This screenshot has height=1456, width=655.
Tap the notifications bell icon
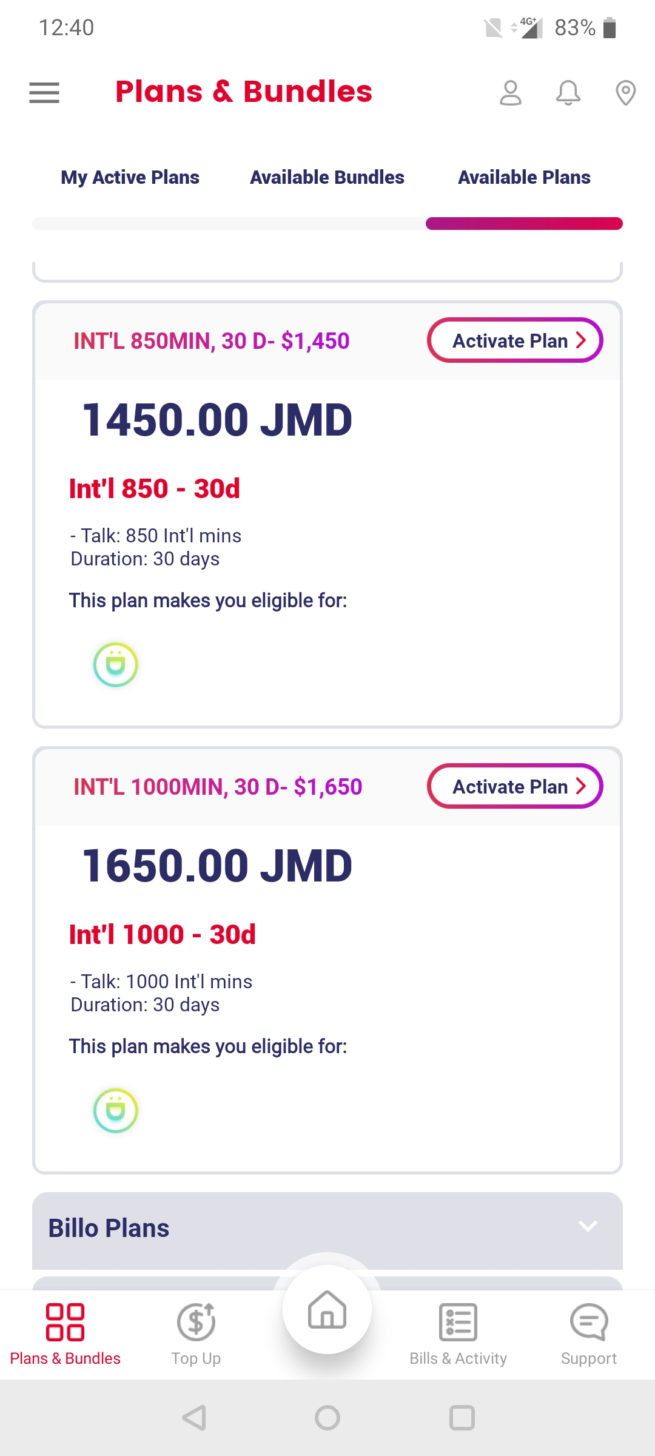click(568, 93)
